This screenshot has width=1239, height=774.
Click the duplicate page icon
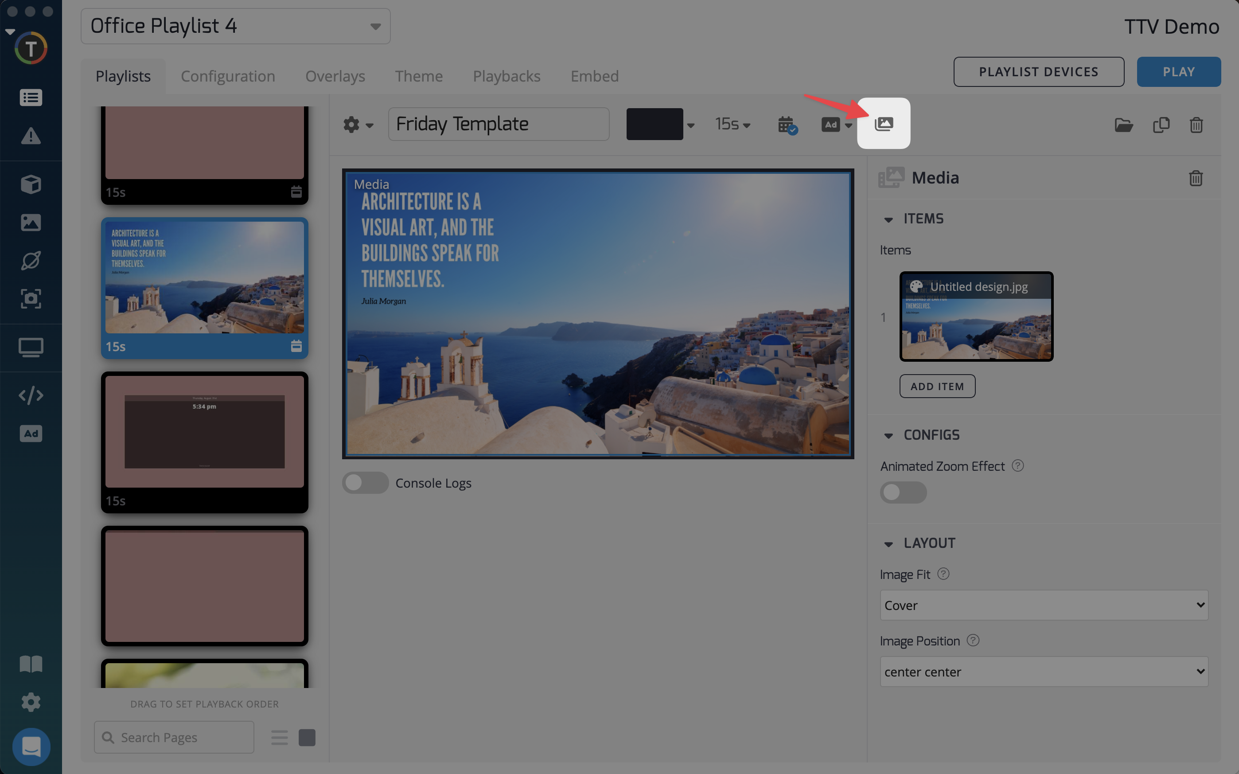click(x=1161, y=125)
